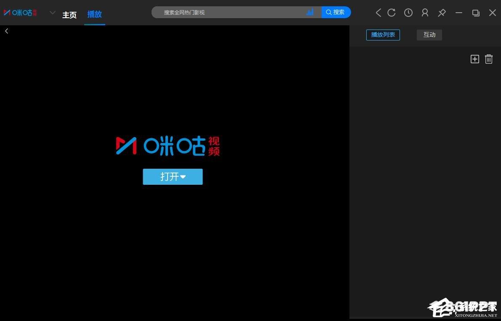Open the hot ranking bar-chart icon in the search box
The width and height of the screenshot is (501, 321).
coord(310,12)
